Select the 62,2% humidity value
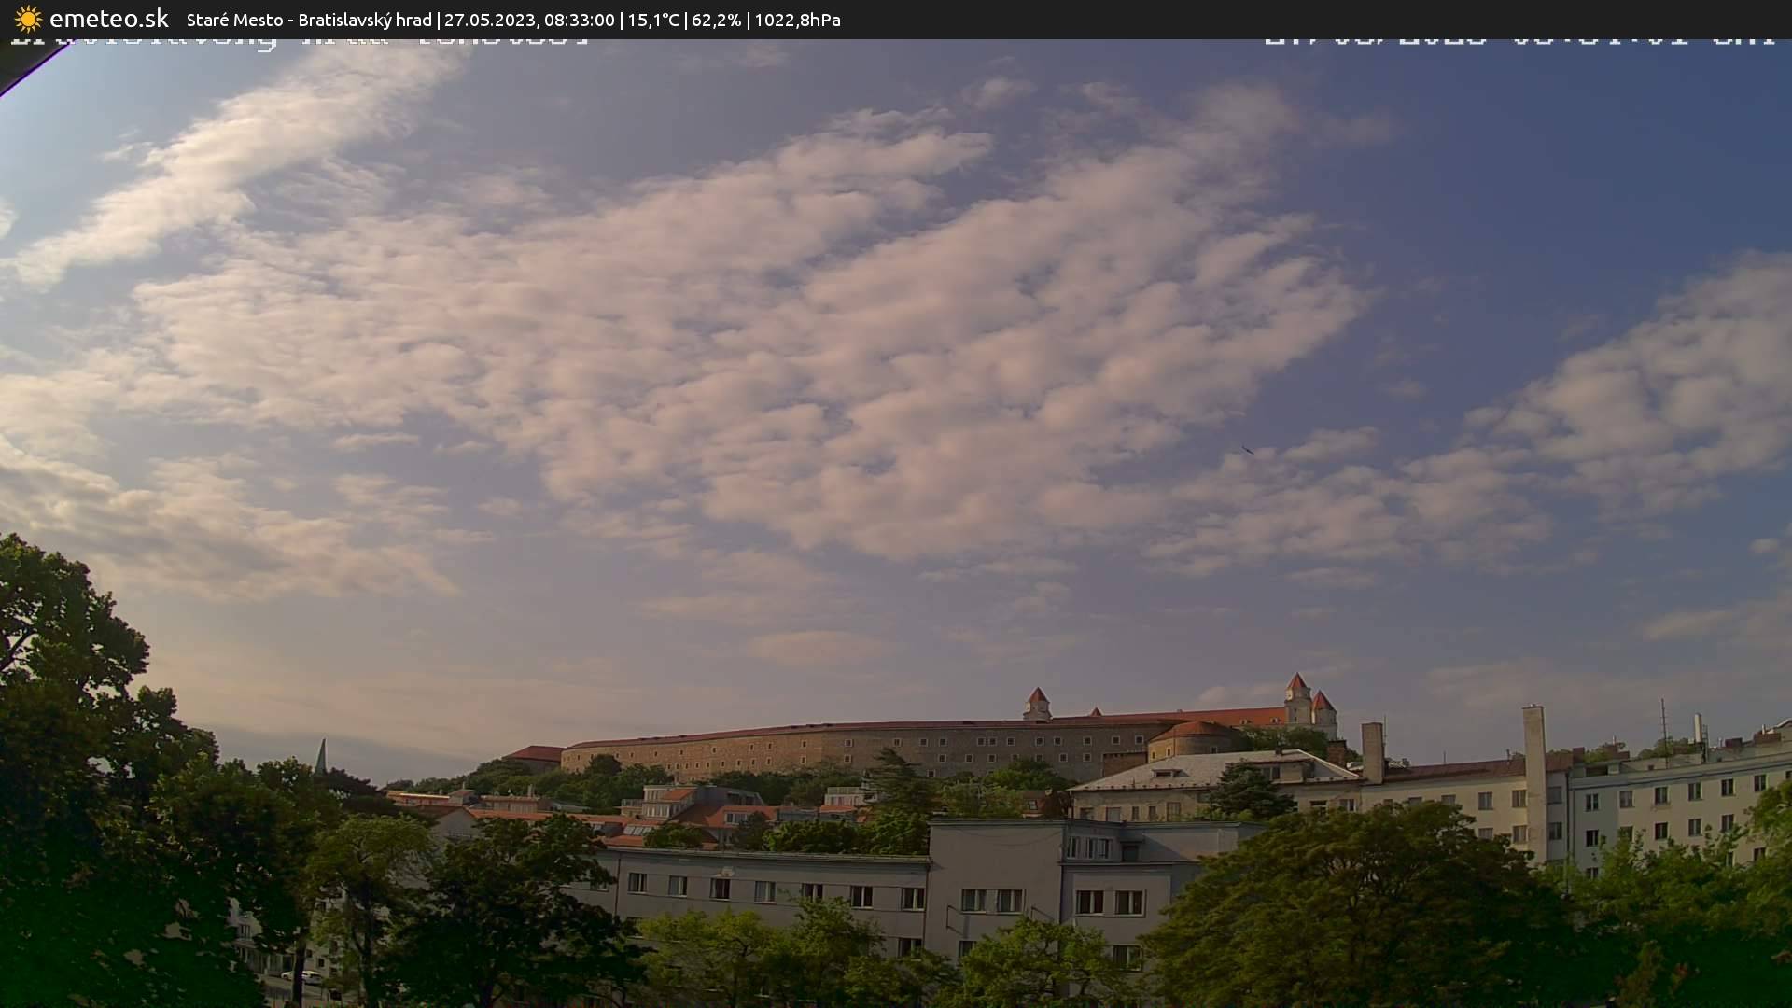This screenshot has width=1792, height=1008. click(716, 20)
